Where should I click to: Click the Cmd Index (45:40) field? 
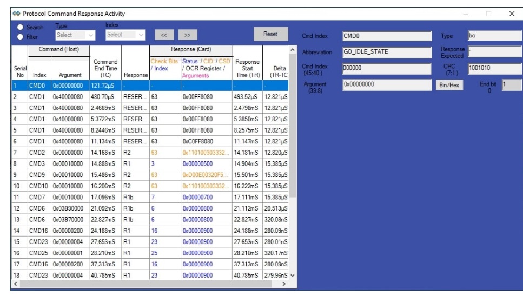click(387, 68)
